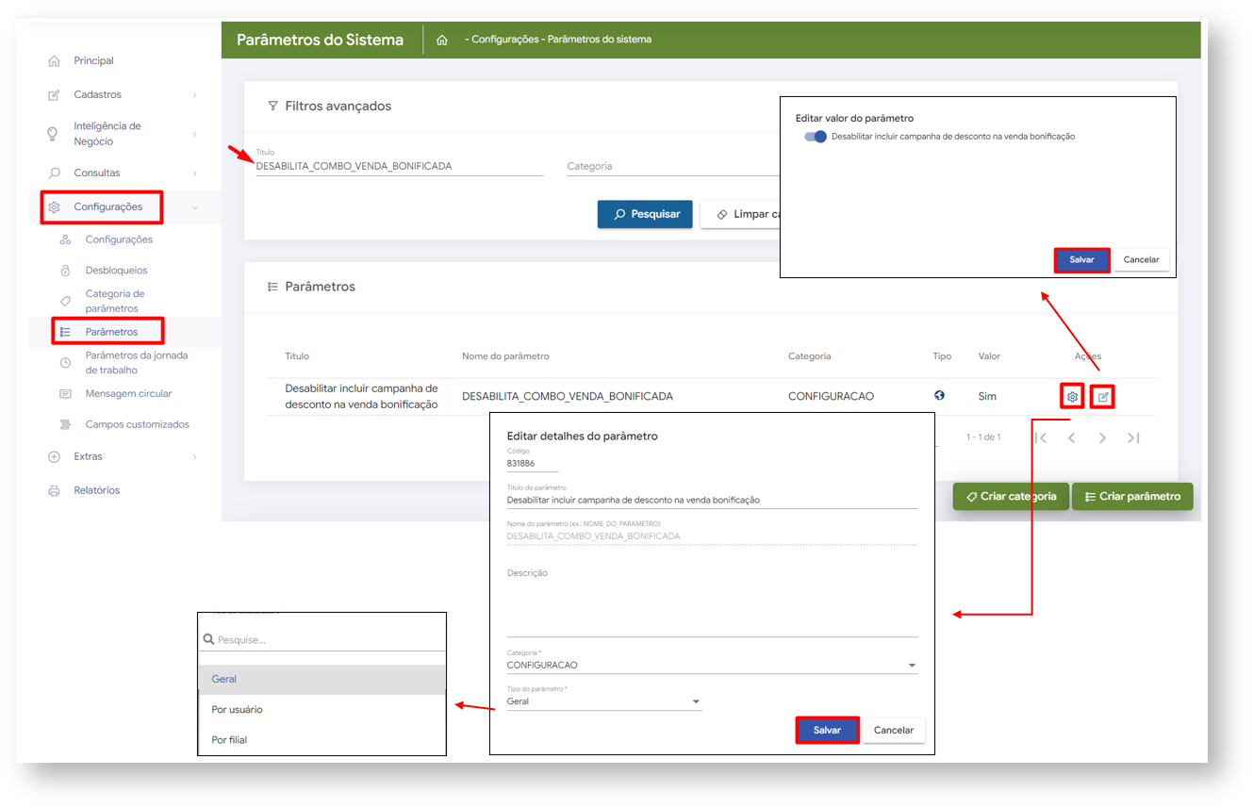
Task: Collapse the Configurações menu chevron
Action: tap(194, 207)
